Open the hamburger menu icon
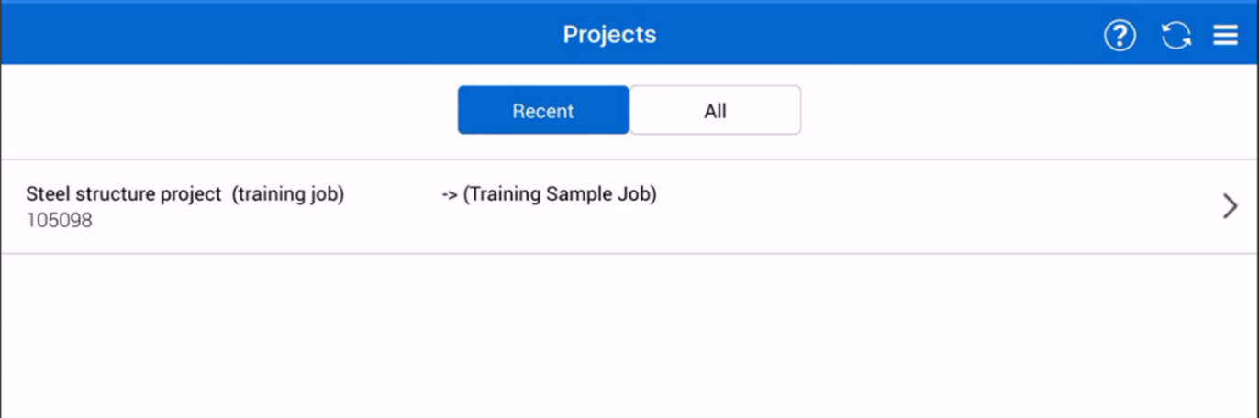The image size is (1259, 418). [1226, 36]
